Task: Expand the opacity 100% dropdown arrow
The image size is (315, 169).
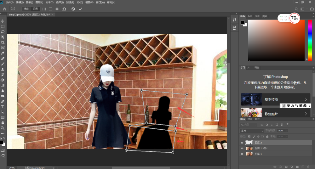Action: click(287, 131)
